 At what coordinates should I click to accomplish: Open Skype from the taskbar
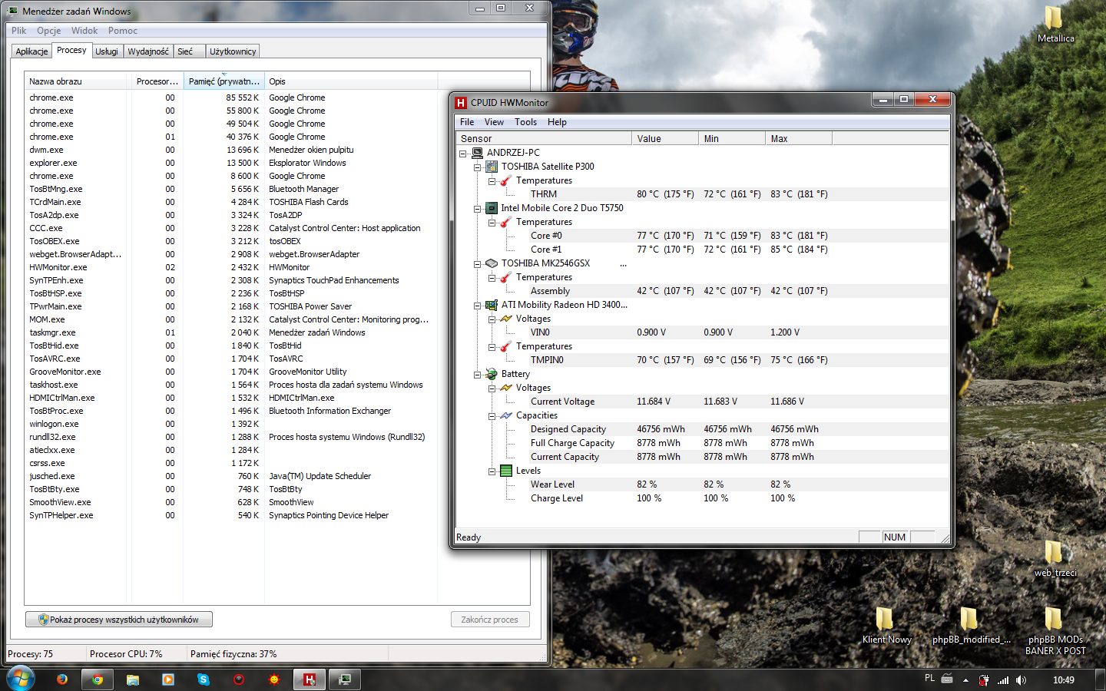(x=204, y=679)
